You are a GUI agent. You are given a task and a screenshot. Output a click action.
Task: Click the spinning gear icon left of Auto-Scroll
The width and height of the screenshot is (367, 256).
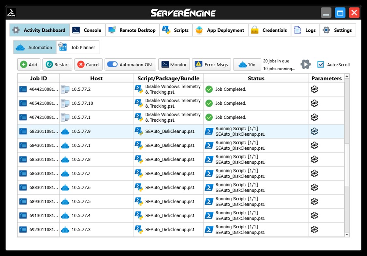(x=305, y=64)
